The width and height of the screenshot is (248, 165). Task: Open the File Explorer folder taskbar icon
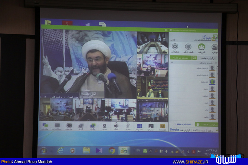[x=87, y=151]
